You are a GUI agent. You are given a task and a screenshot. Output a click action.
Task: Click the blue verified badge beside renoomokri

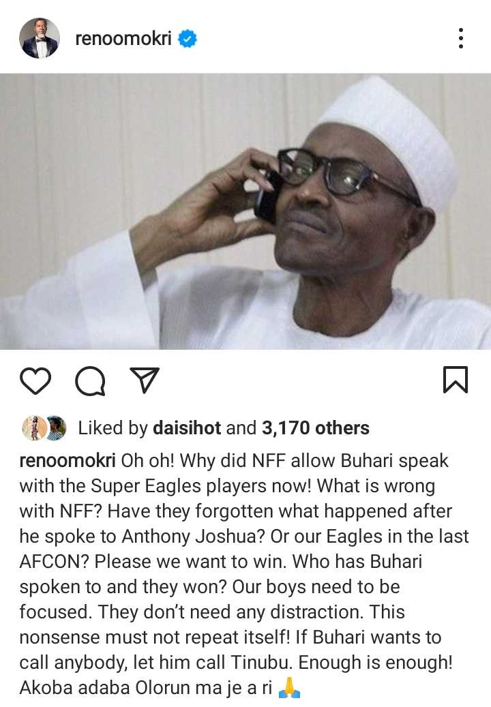coord(188,39)
